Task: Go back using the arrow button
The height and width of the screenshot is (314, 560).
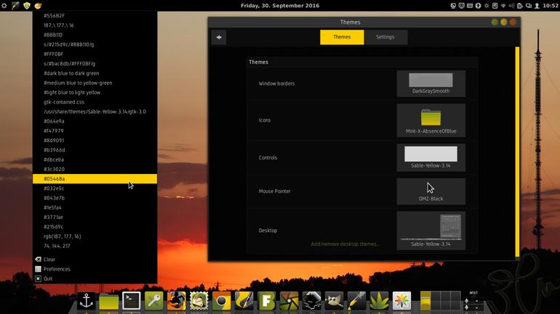Action: (x=219, y=37)
